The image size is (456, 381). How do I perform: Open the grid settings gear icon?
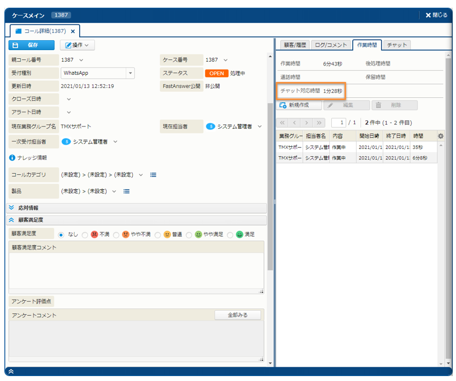tap(440, 136)
